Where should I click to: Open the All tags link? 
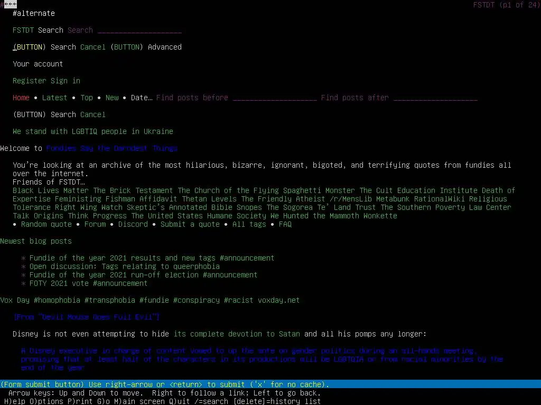click(x=249, y=224)
